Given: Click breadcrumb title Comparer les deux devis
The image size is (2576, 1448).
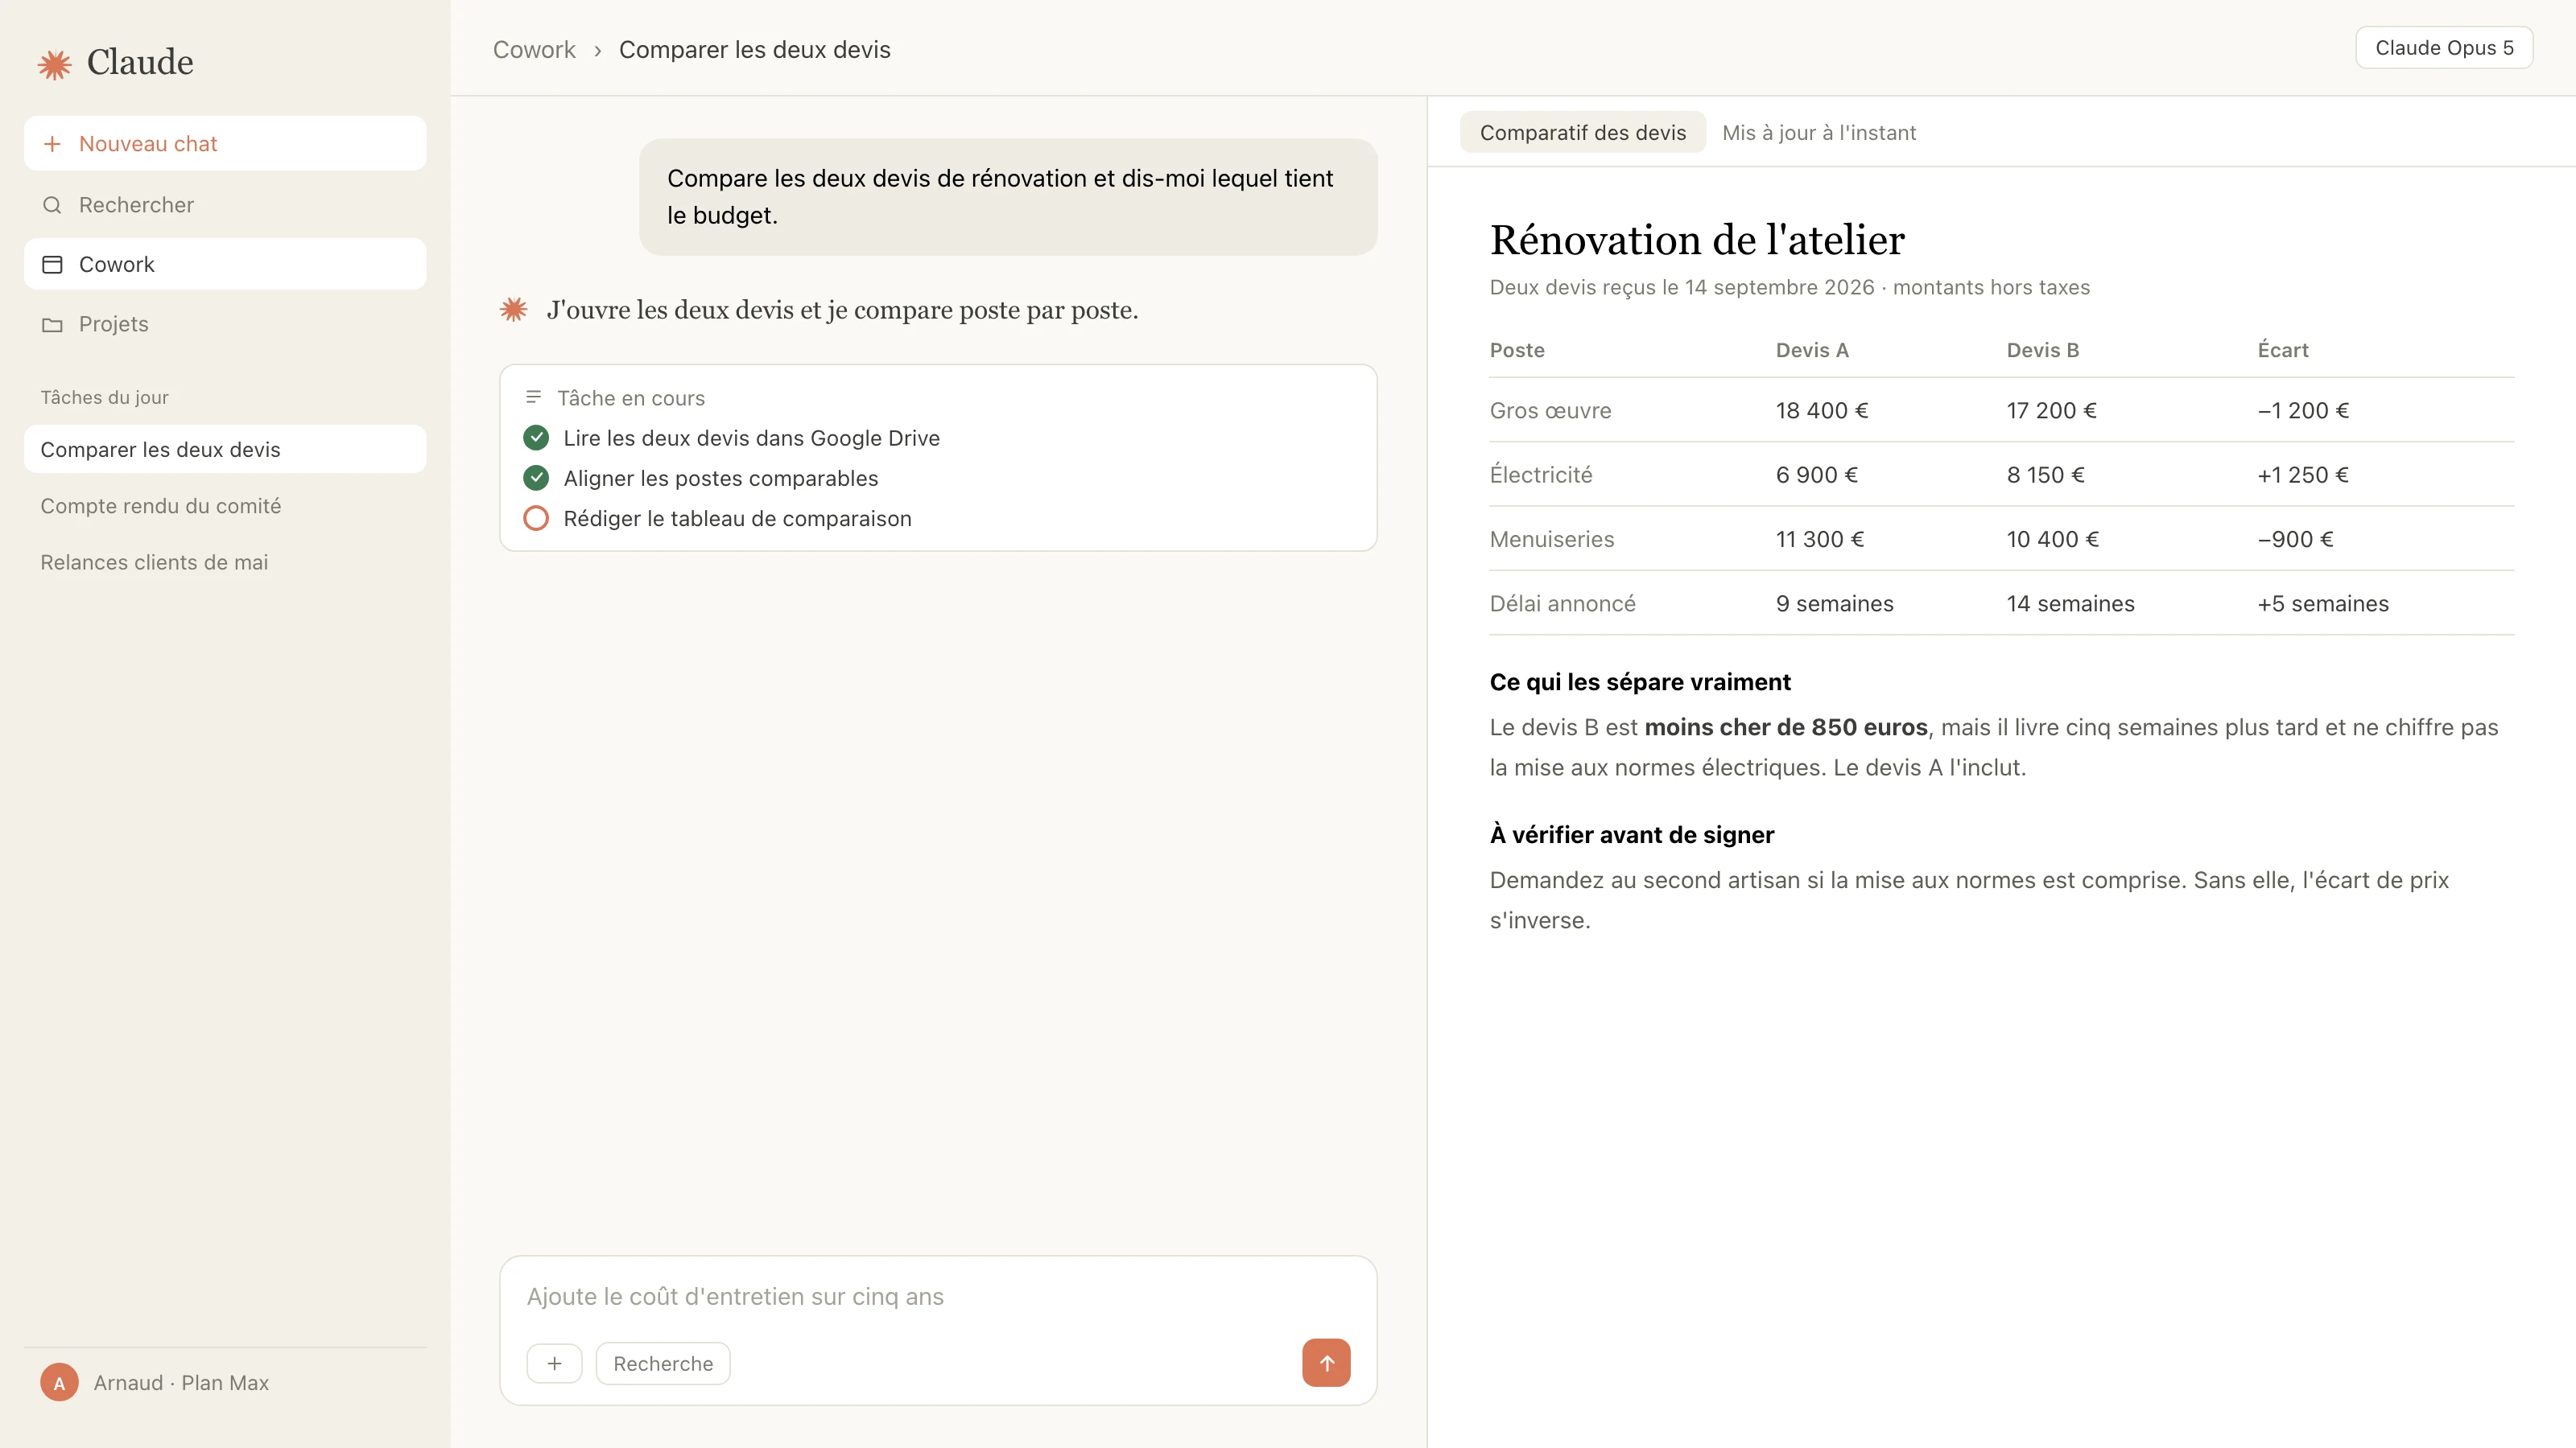Looking at the screenshot, I should point(755,50).
